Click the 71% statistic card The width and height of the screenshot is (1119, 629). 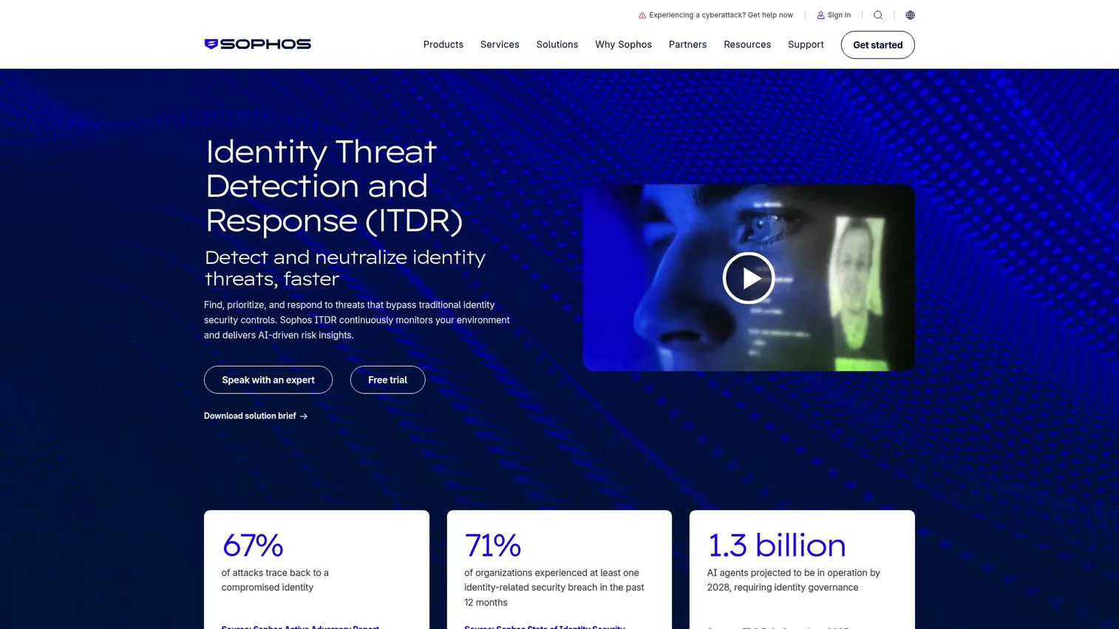559,569
